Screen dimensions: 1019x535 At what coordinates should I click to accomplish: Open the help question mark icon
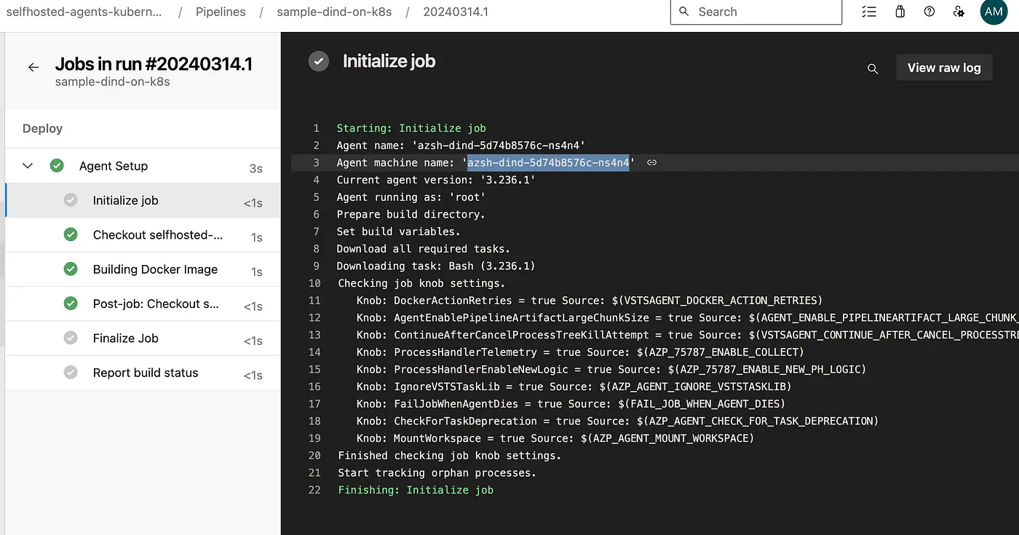929,12
